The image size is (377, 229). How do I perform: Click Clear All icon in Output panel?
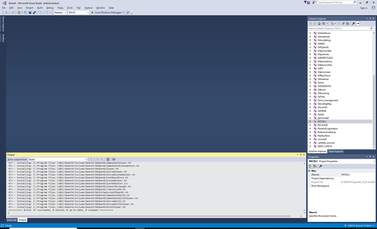click(x=108, y=159)
